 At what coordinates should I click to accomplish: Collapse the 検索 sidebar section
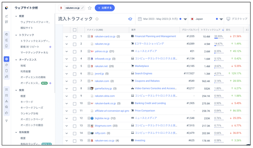(16, 90)
